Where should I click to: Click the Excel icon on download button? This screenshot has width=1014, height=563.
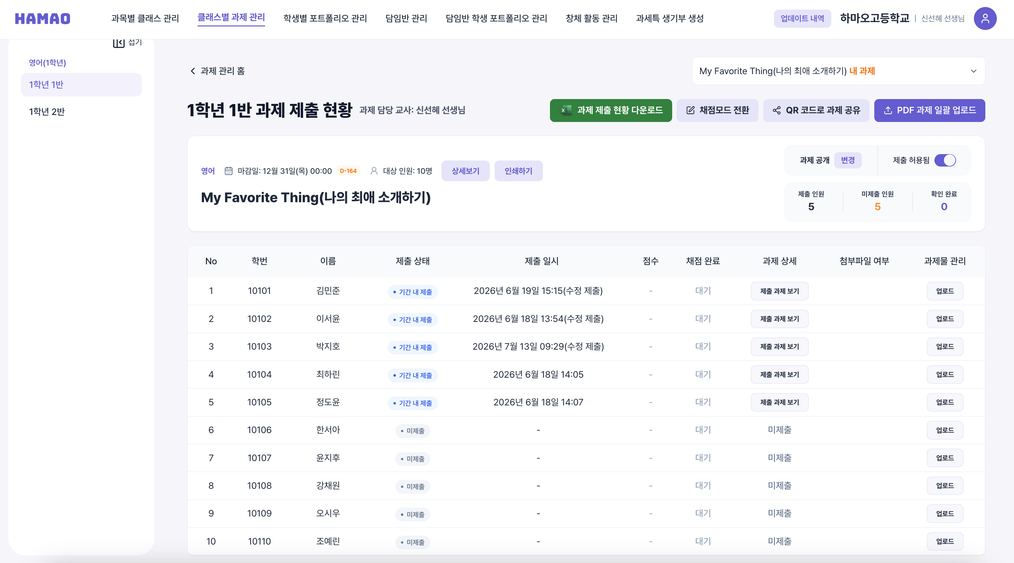[x=566, y=110]
